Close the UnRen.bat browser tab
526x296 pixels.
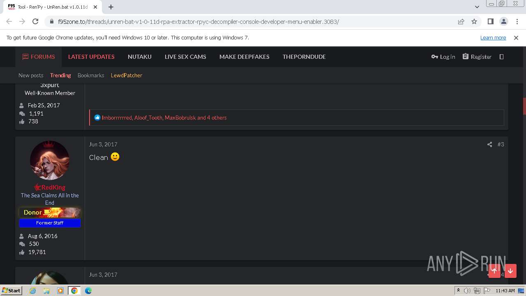coord(95,7)
